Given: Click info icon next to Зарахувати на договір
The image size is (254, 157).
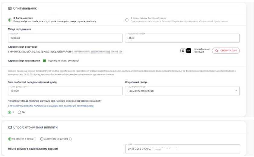Looking at the screenshot, I should coord(70,139).
